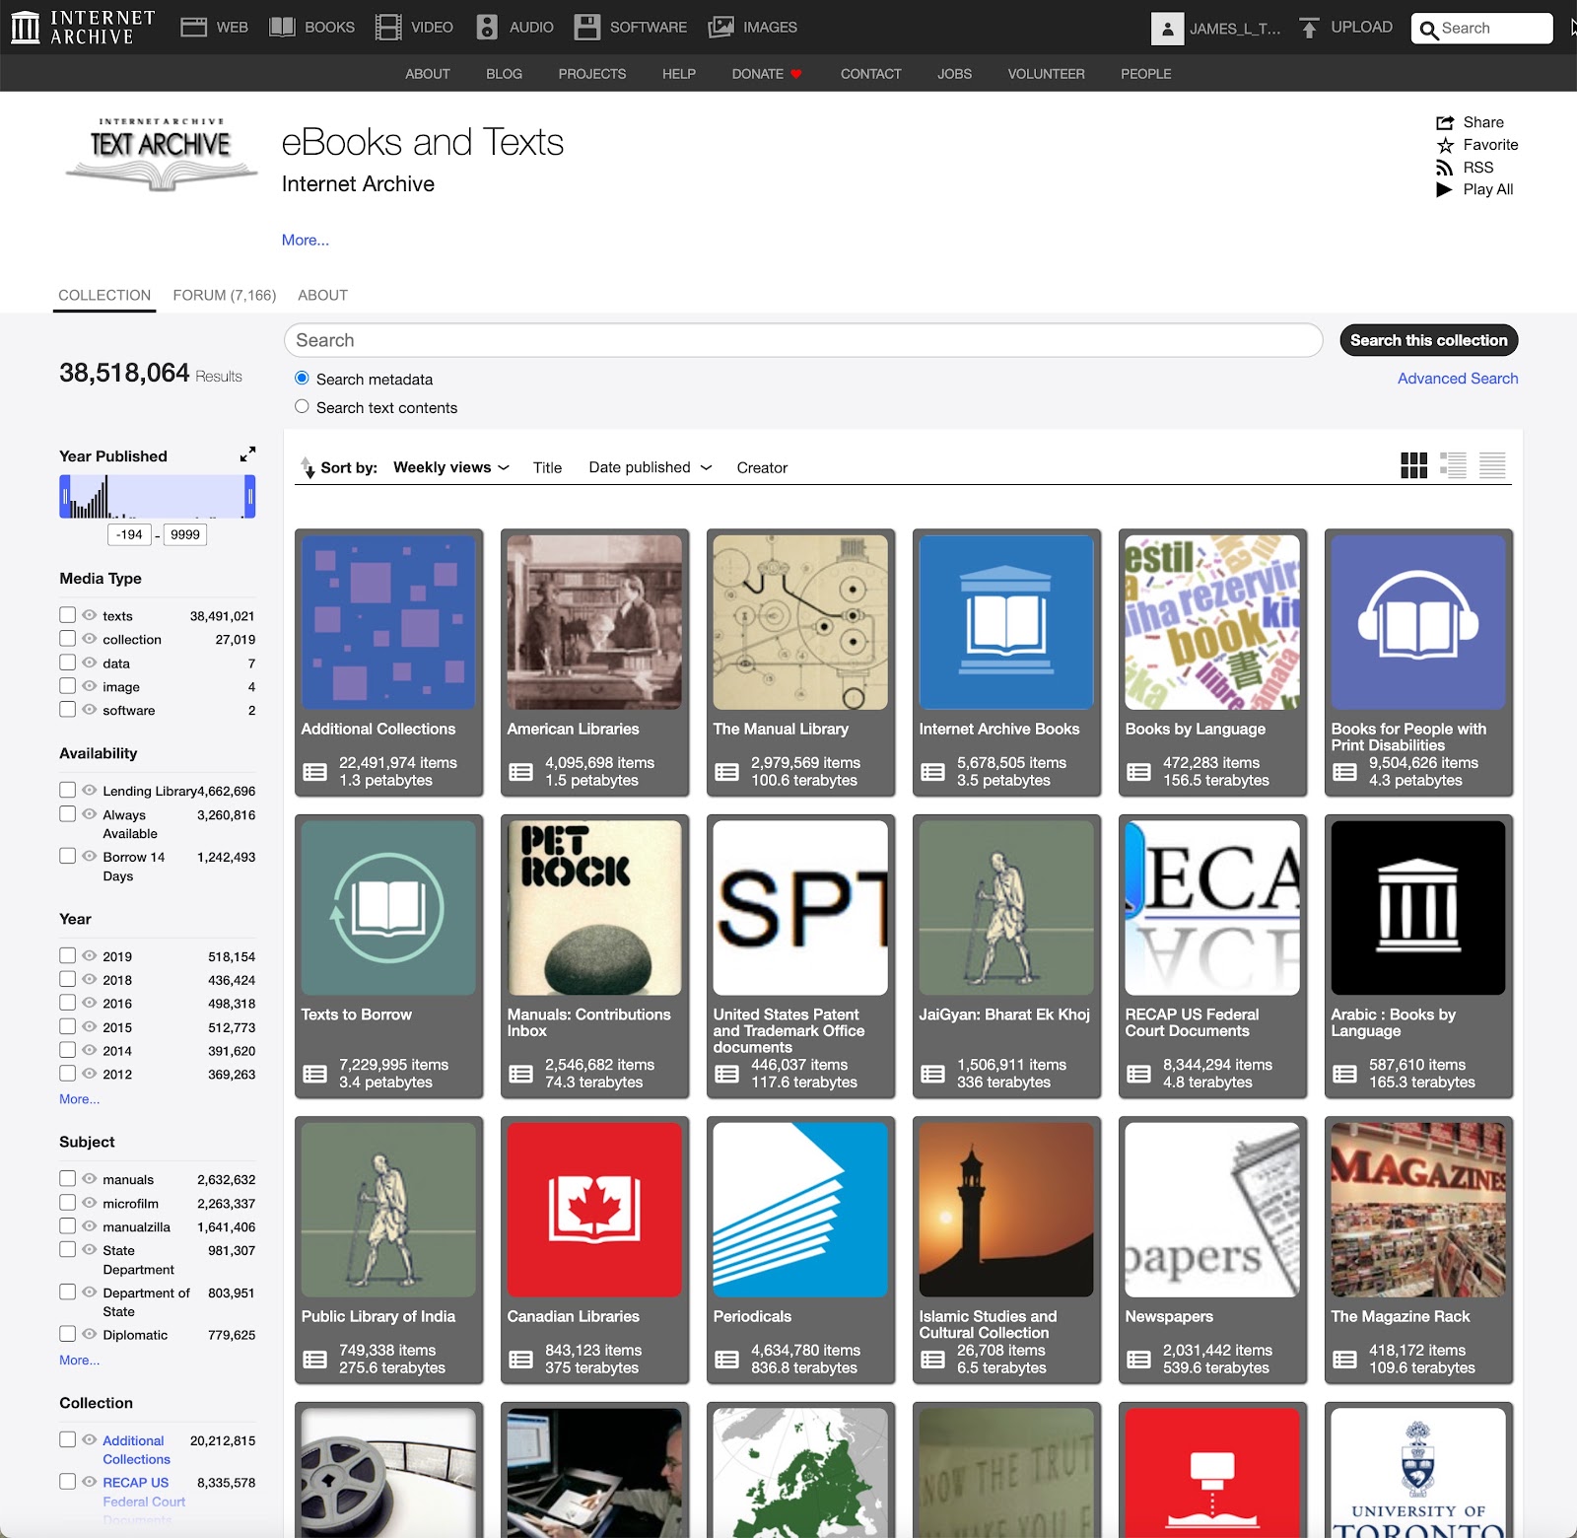
Task: Click the collection search input field
Action: (803, 340)
